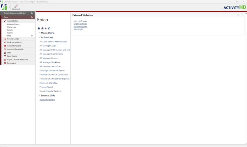Click AccountingWare link in External Websites

(80, 27)
